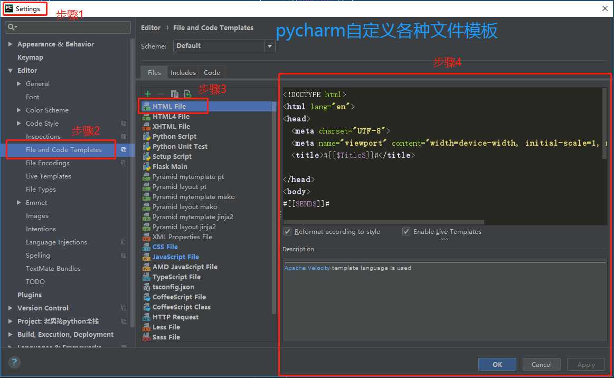
Task: Select Pyramid layout jinja2 template
Action: click(x=184, y=227)
